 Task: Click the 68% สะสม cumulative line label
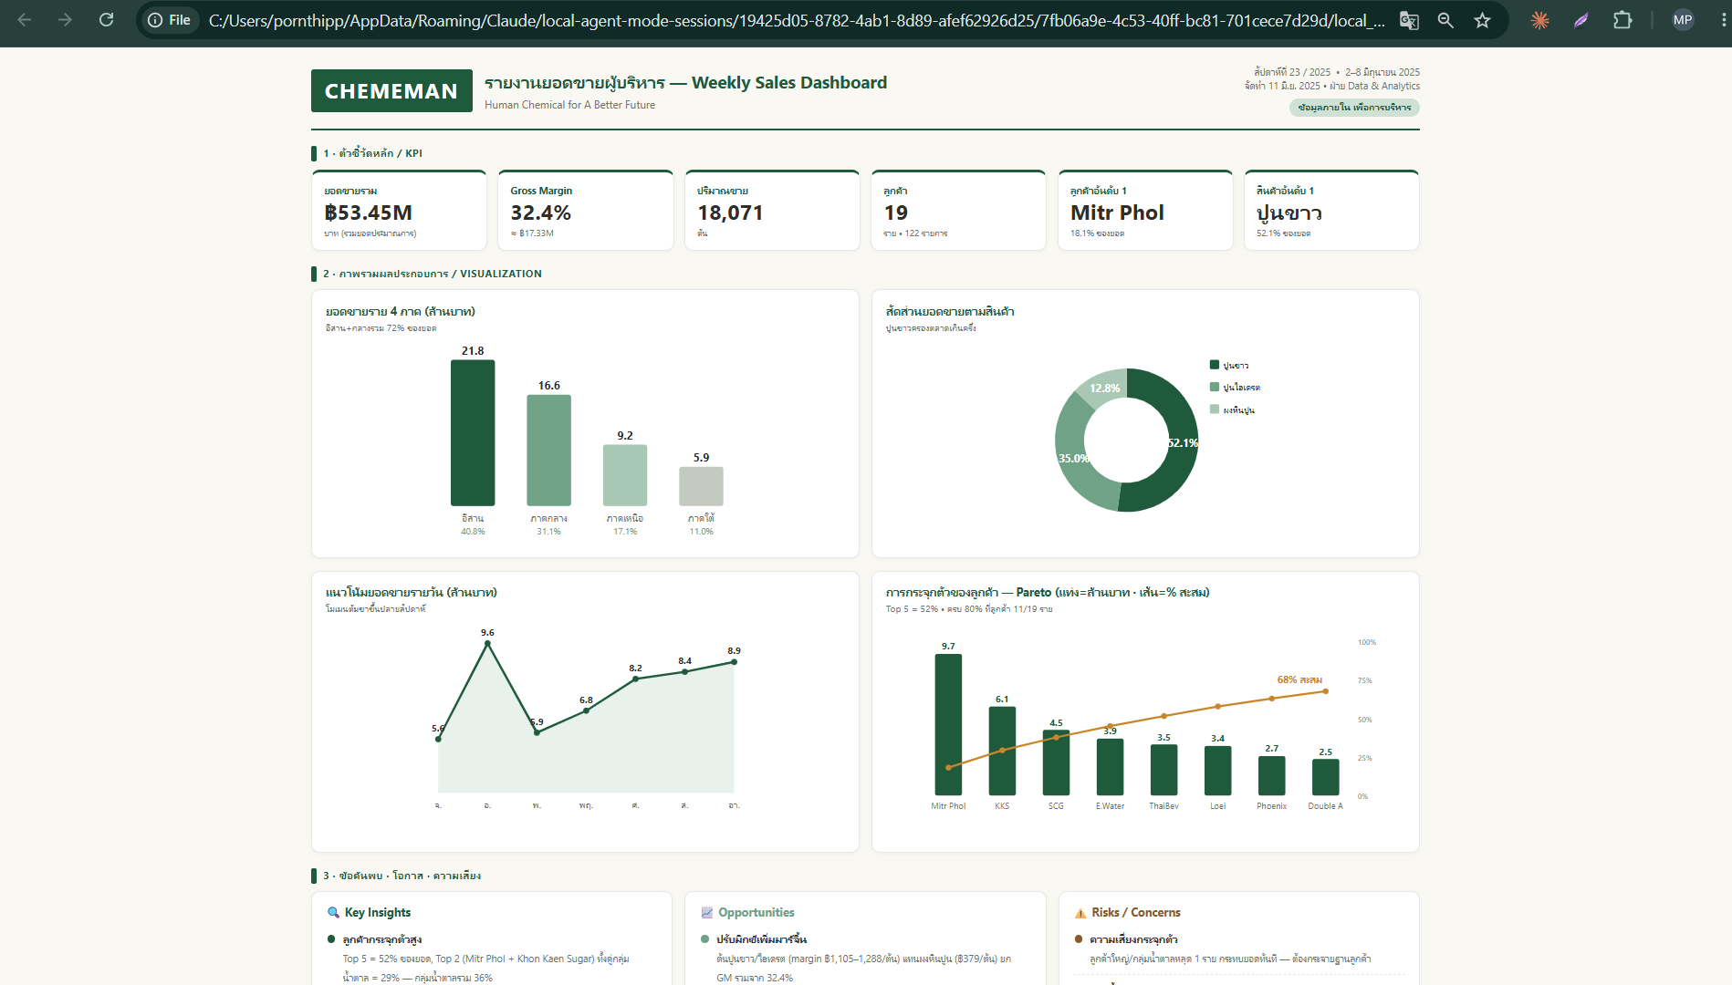click(1299, 679)
